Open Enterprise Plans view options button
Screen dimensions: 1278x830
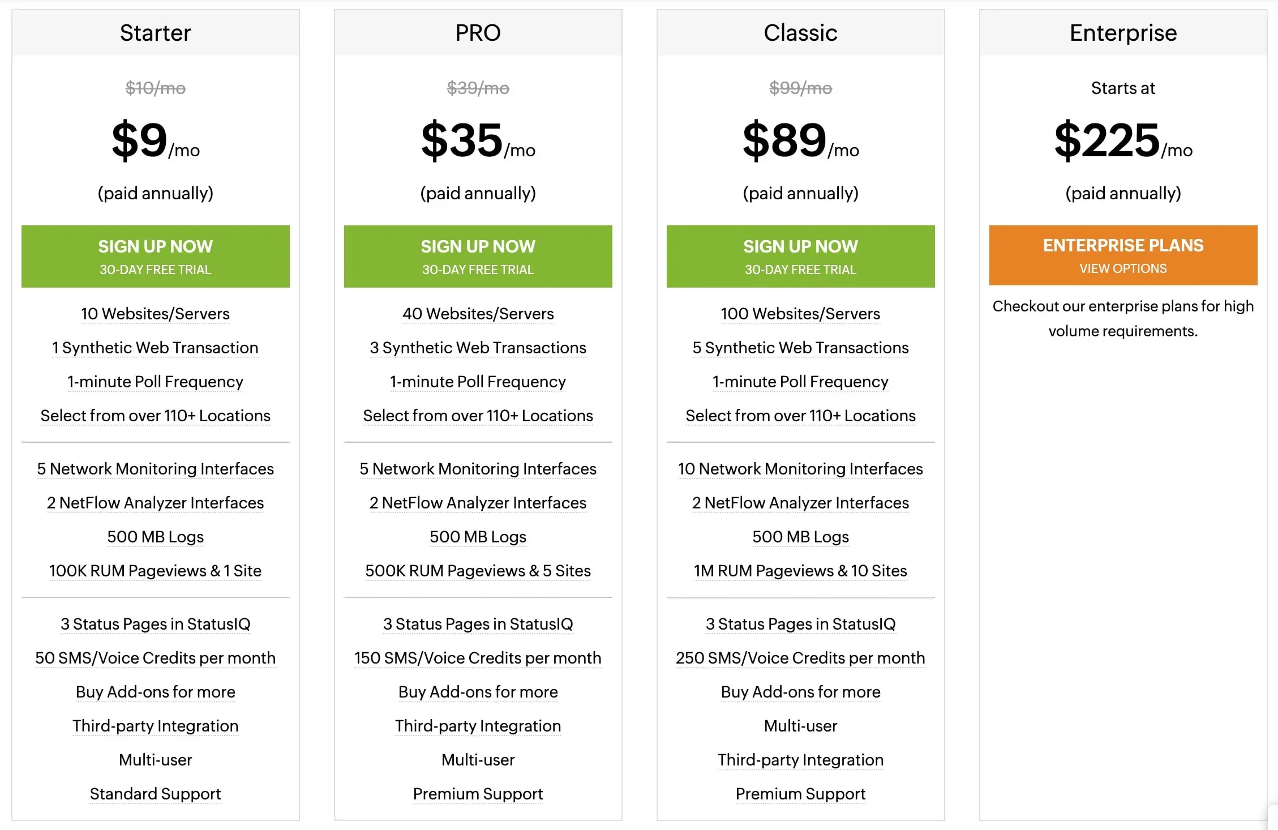pyautogui.click(x=1123, y=255)
